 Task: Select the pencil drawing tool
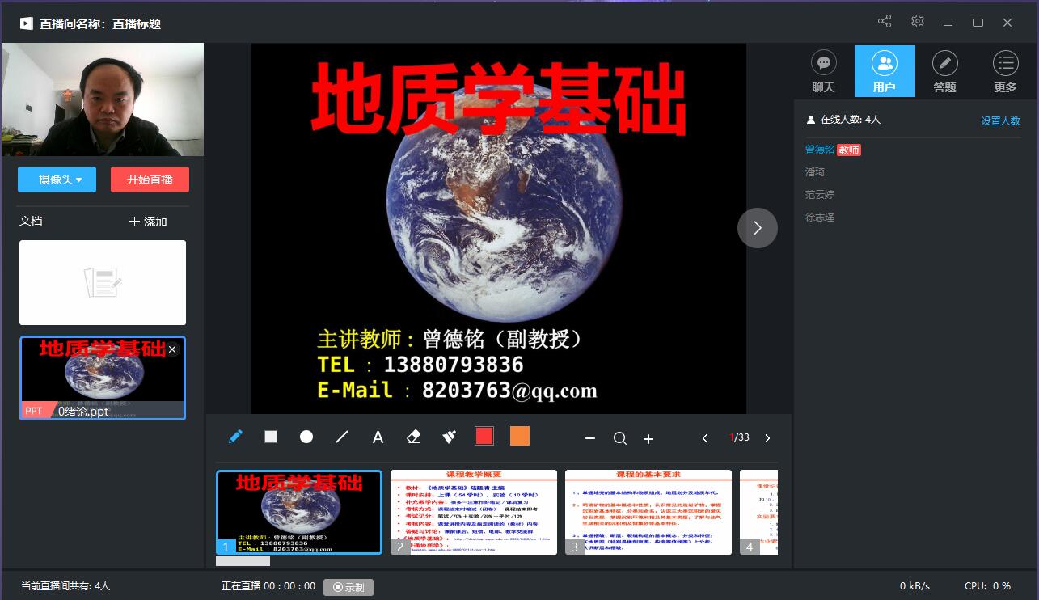click(x=235, y=437)
